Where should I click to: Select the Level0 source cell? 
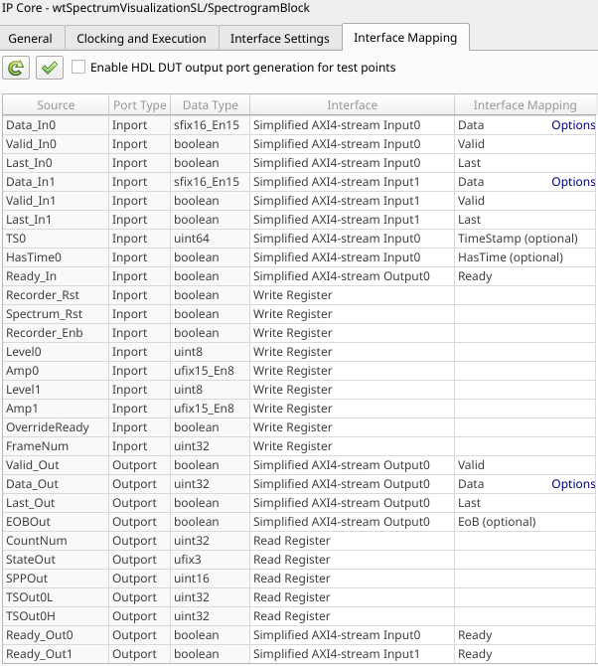click(56, 352)
